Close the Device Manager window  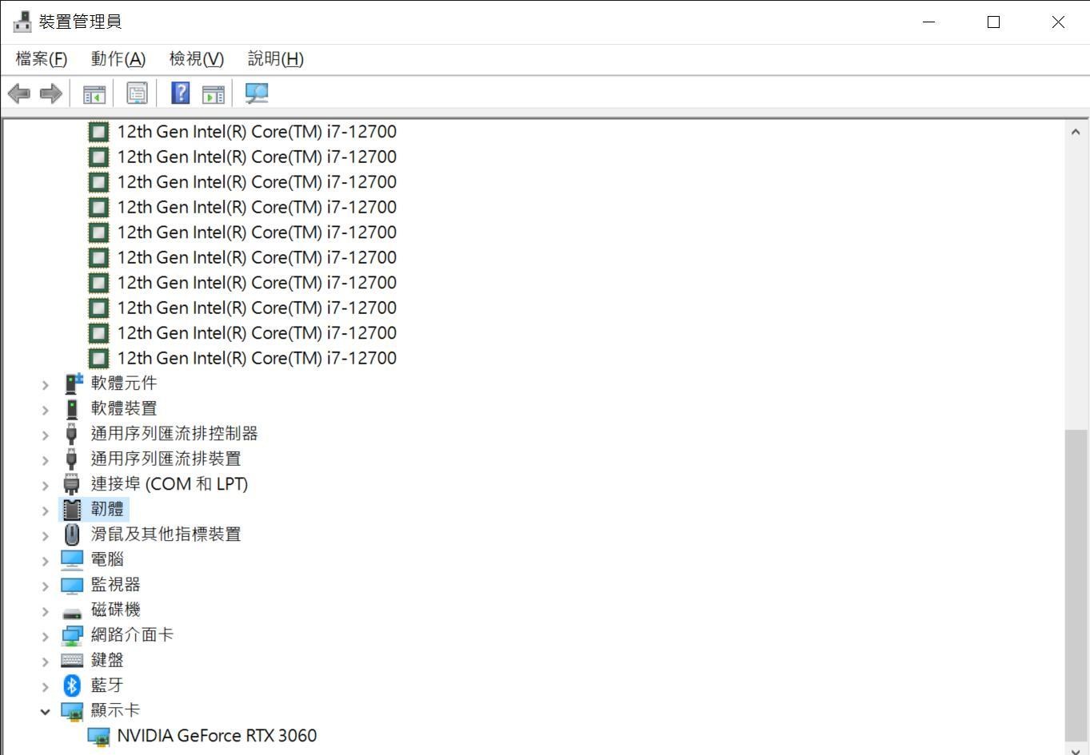[x=1058, y=22]
